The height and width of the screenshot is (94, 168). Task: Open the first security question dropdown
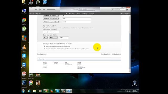point(51,16)
